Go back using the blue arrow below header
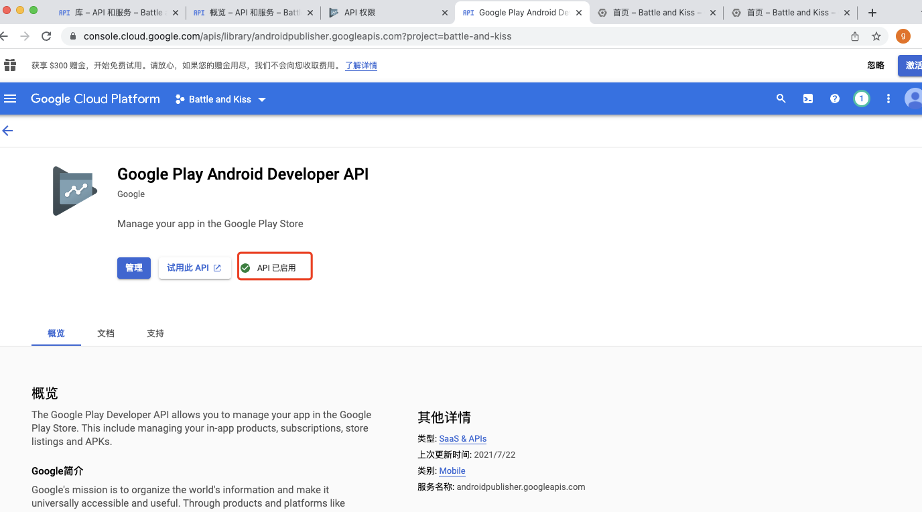This screenshot has height=512, width=922. coord(8,131)
